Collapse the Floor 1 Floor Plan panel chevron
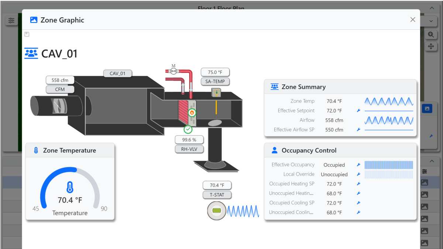 point(432,8)
